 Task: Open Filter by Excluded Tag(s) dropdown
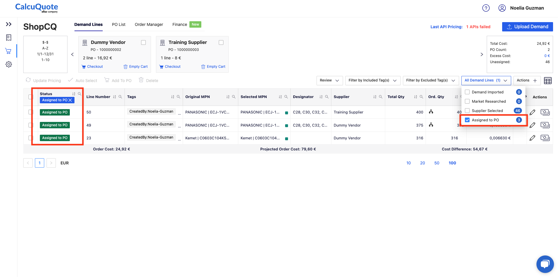431,80
